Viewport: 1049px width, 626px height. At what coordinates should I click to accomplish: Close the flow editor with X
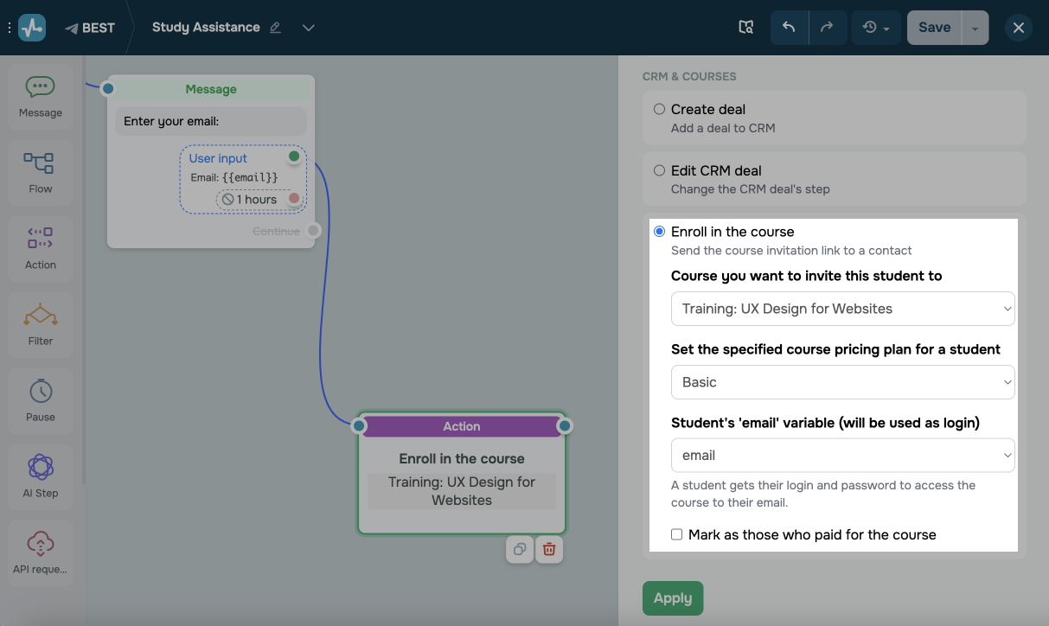tap(1019, 28)
